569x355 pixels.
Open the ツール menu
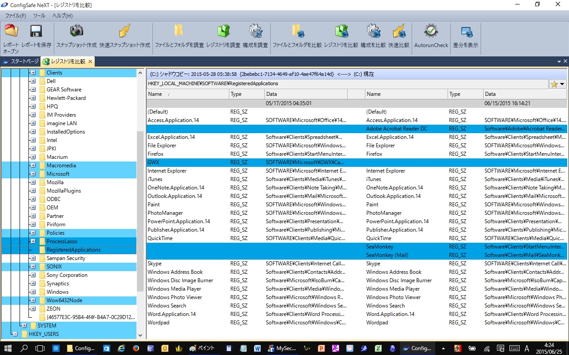pos(39,16)
